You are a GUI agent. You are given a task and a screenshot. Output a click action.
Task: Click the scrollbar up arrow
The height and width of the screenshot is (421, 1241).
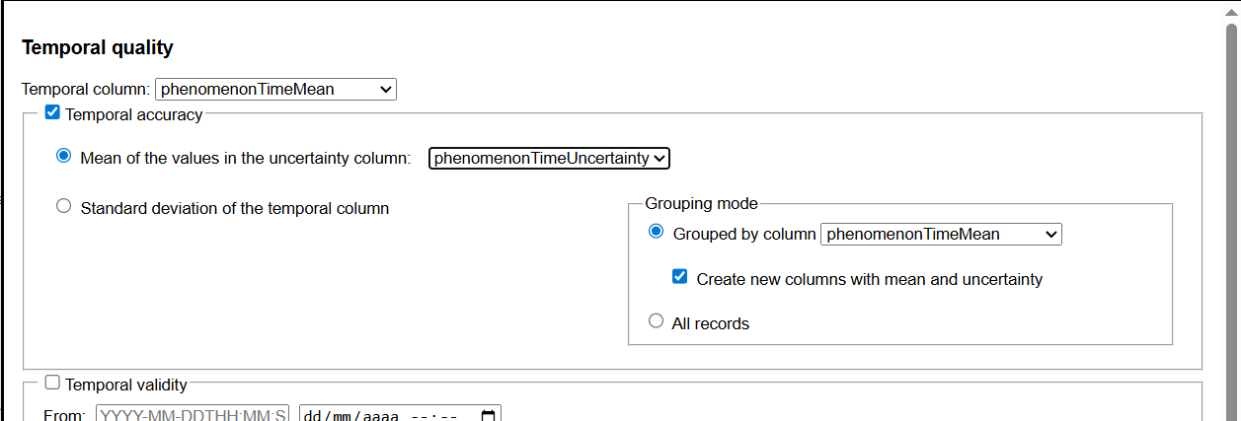coord(1231,12)
